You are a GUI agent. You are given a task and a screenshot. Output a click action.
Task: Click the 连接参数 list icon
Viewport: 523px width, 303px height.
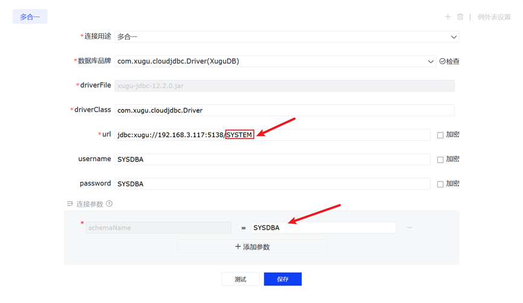coord(70,204)
